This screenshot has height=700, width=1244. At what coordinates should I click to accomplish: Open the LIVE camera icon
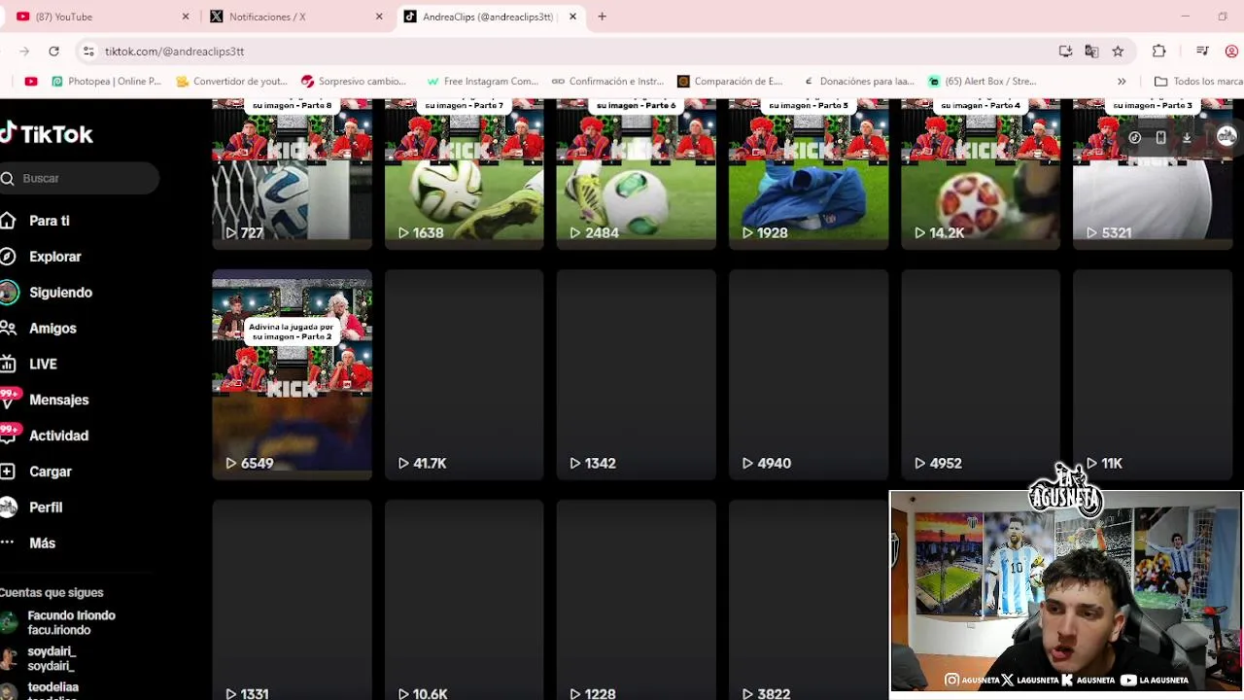pyautogui.click(x=8, y=364)
